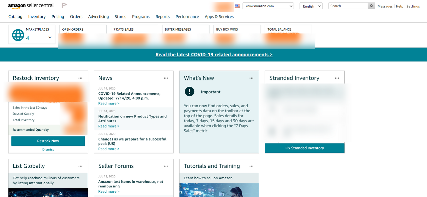Screen dimensions: 427x197
Task: Click Dismiss under Restock Now
Action: 48,149
